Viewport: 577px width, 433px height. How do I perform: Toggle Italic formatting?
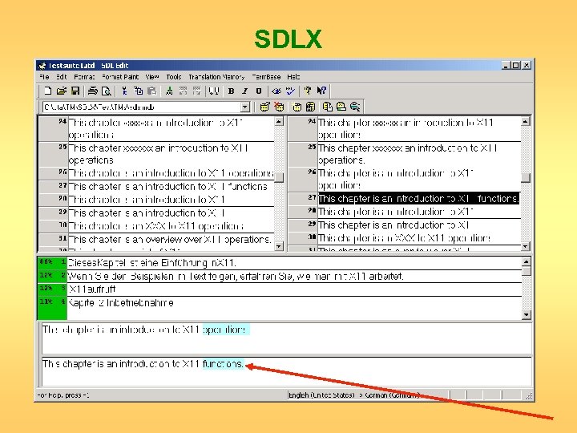[245, 91]
